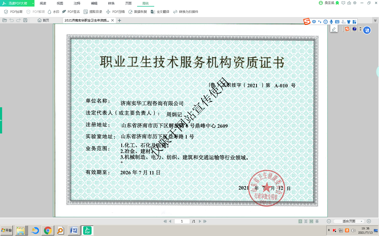Open the 迅读PDF大师 application menu dropdown
379x236 pixels.
(x=33, y=3)
